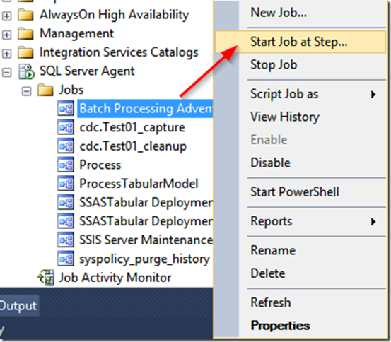The image size is (391, 342).
Task: Click the Management folder icon
Action: [x=25, y=34]
